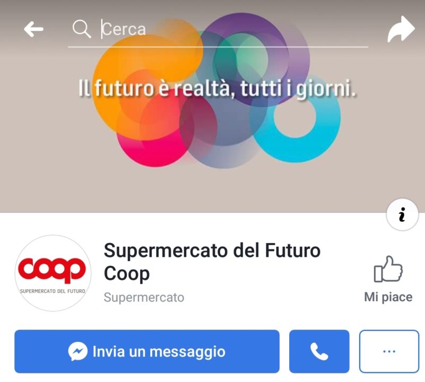Open the three-dots more options button
Image resolution: width=425 pixels, height=382 pixels.
click(x=389, y=351)
